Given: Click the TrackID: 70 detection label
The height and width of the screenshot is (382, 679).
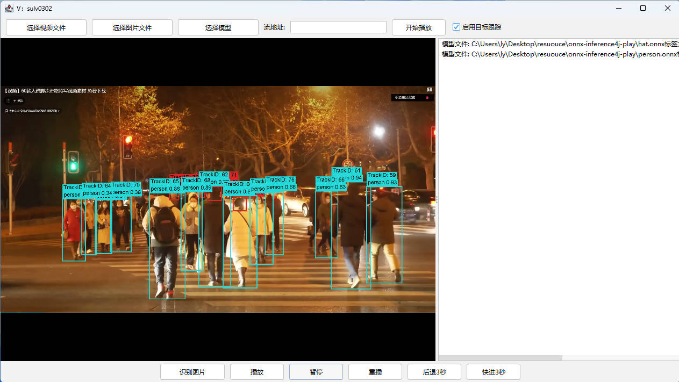Looking at the screenshot, I should pyautogui.click(x=126, y=185).
